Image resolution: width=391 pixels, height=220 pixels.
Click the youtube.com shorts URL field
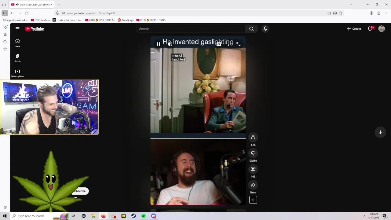tap(195, 13)
